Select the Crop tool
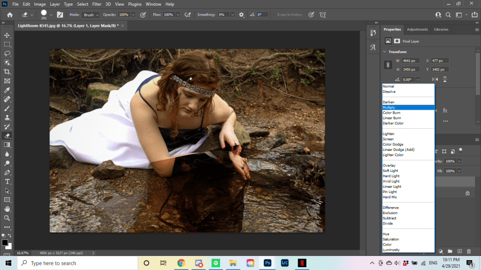This screenshot has width=481, height=270. tap(7, 72)
